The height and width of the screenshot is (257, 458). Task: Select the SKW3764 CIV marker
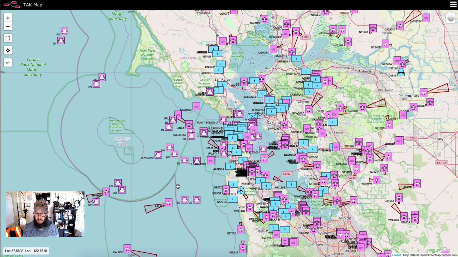point(426,18)
